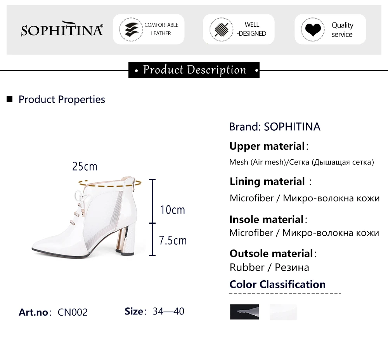Click the Brand: SOPHITINA text
This screenshot has height=354, width=388.
tap(275, 127)
